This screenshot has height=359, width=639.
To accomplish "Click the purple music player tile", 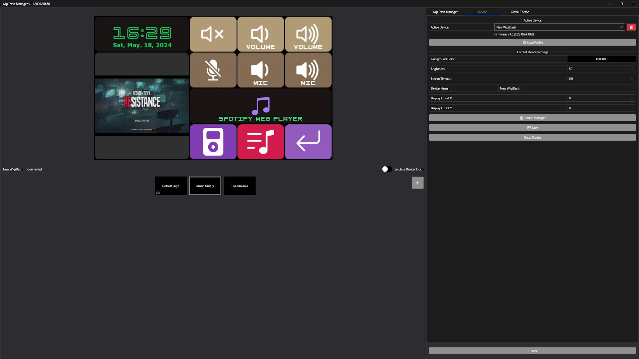I will tap(213, 142).
